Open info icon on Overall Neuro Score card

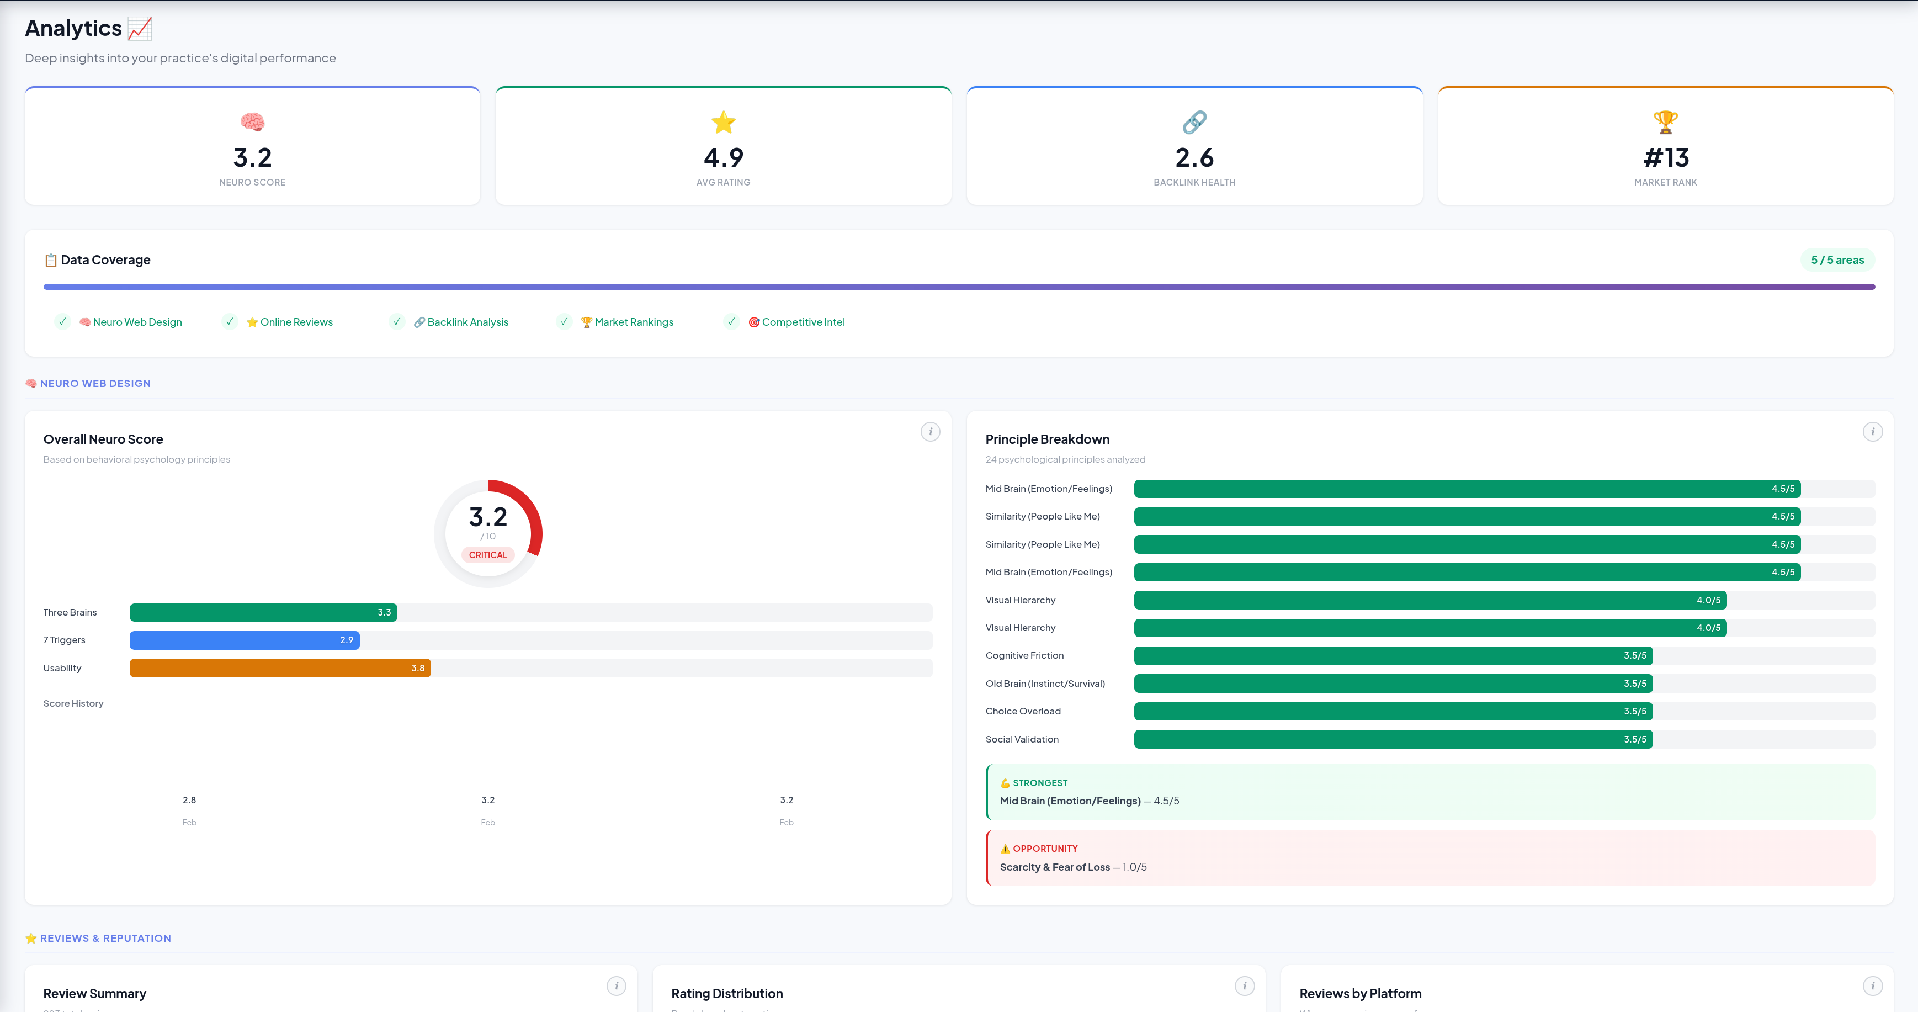click(x=930, y=431)
